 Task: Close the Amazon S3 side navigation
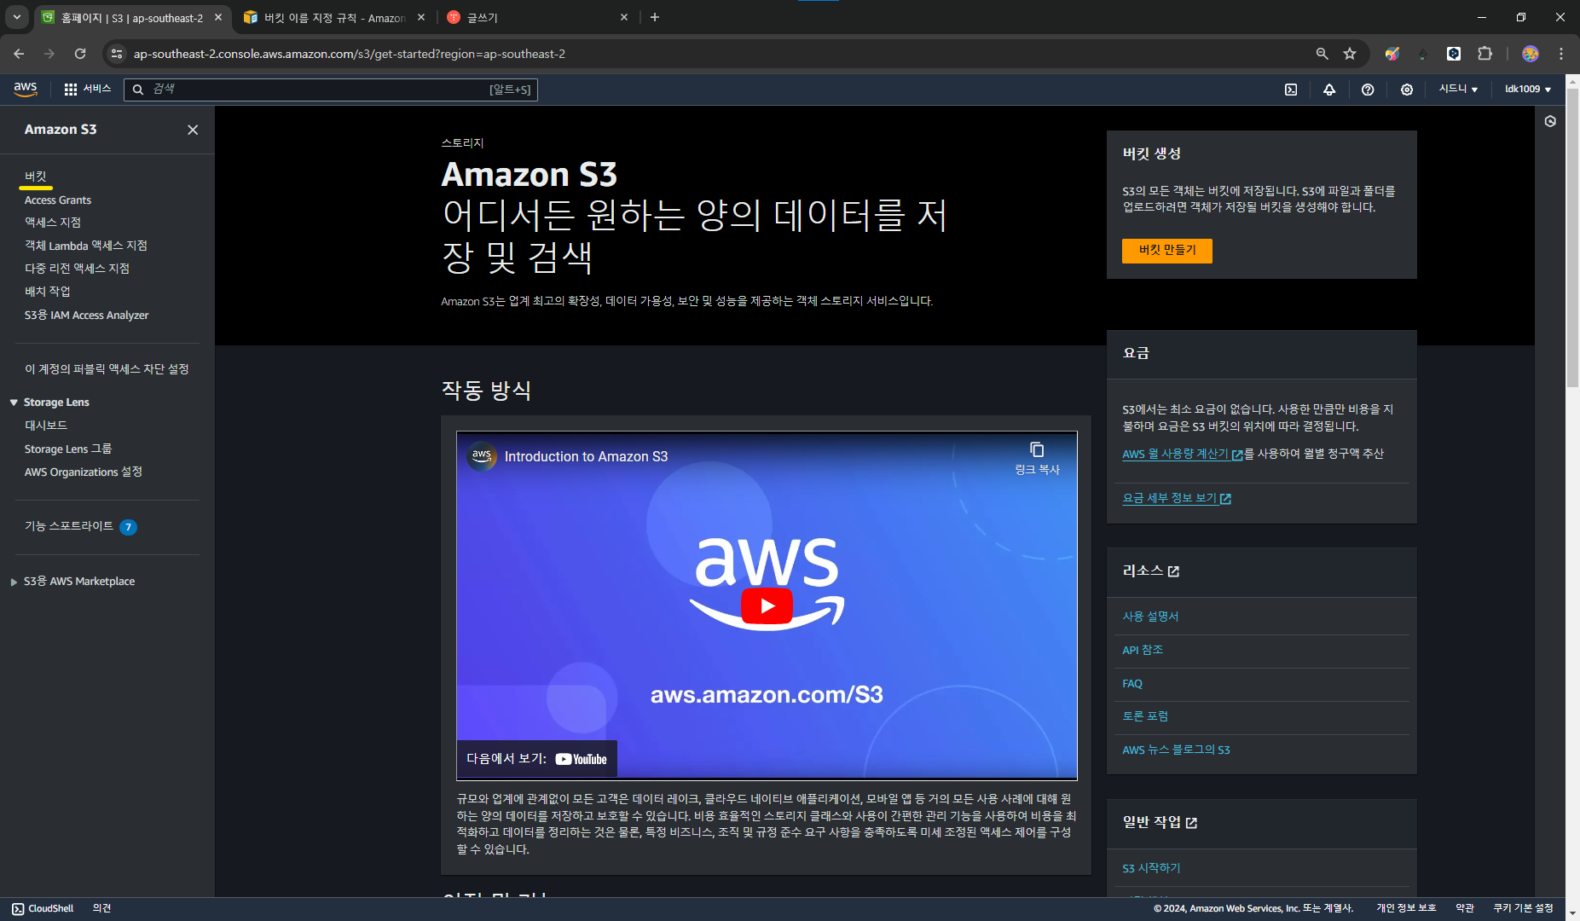(193, 130)
